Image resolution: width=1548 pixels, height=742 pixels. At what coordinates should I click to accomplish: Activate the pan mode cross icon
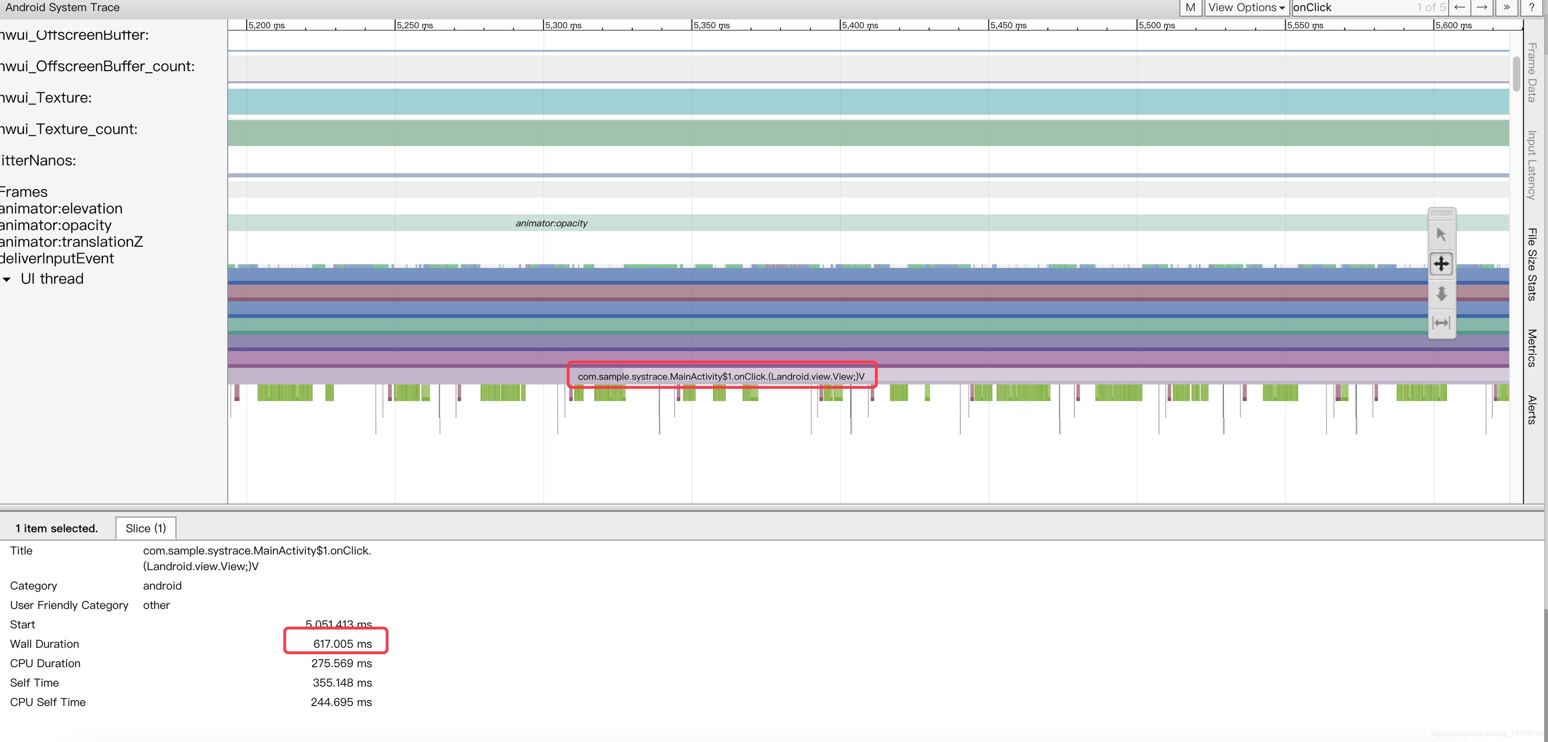click(1441, 263)
